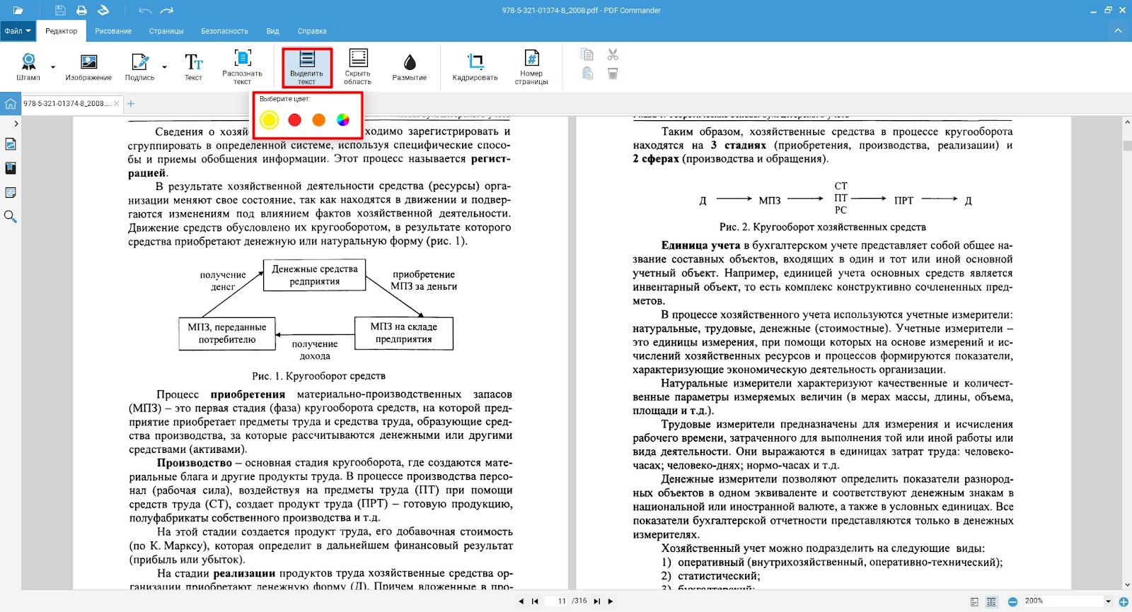This screenshot has height=612, width=1132.
Task: Open the Справка tab
Action: (312, 31)
